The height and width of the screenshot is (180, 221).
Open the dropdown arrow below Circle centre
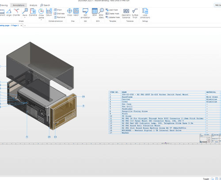[41, 20]
